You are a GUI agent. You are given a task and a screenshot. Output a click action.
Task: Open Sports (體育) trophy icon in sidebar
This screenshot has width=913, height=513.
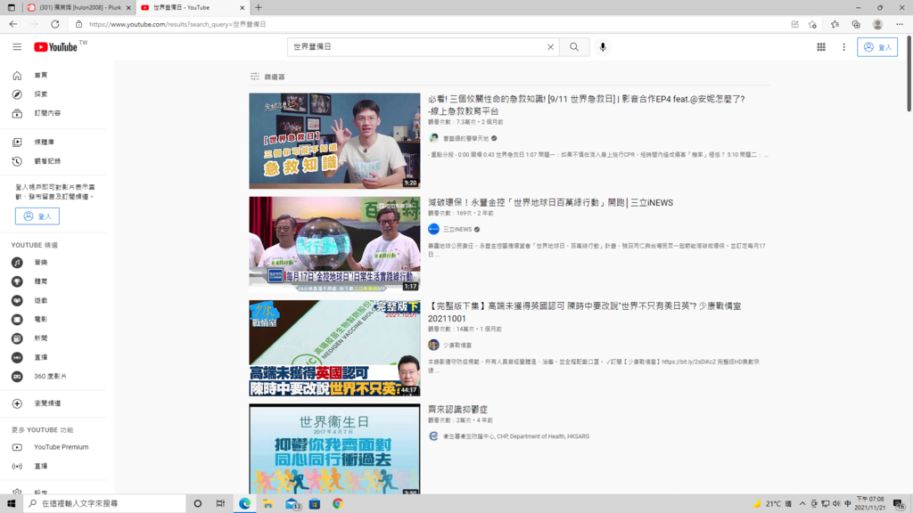pos(17,281)
